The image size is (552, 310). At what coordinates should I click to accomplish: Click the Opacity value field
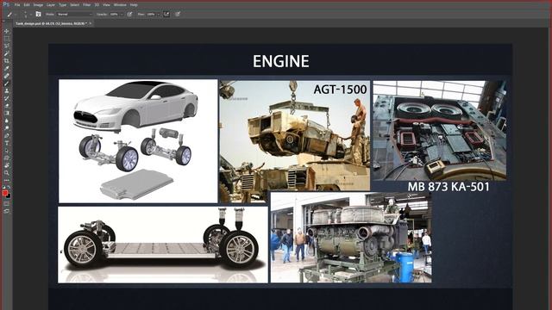pyautogui.click(x=114, y=15)
